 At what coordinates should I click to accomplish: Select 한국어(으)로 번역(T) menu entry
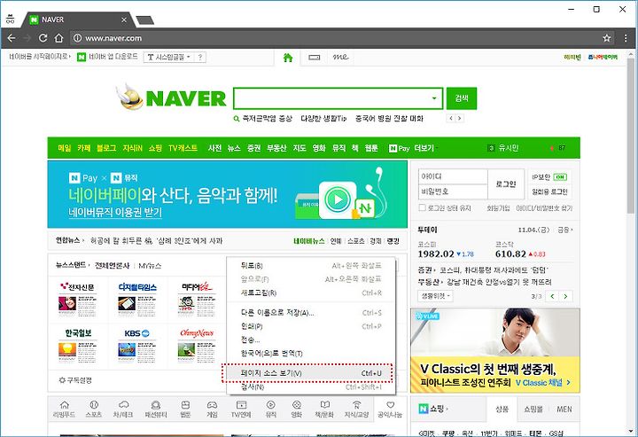click(311, 353)
